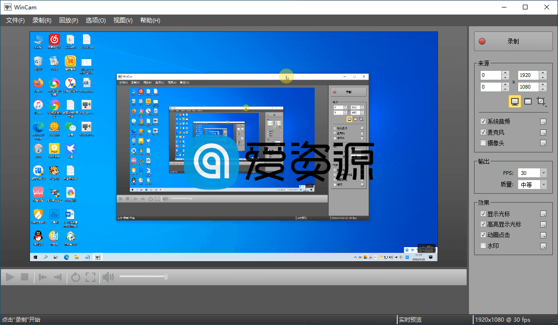Open the FPS dropdown

pos(544,173)
